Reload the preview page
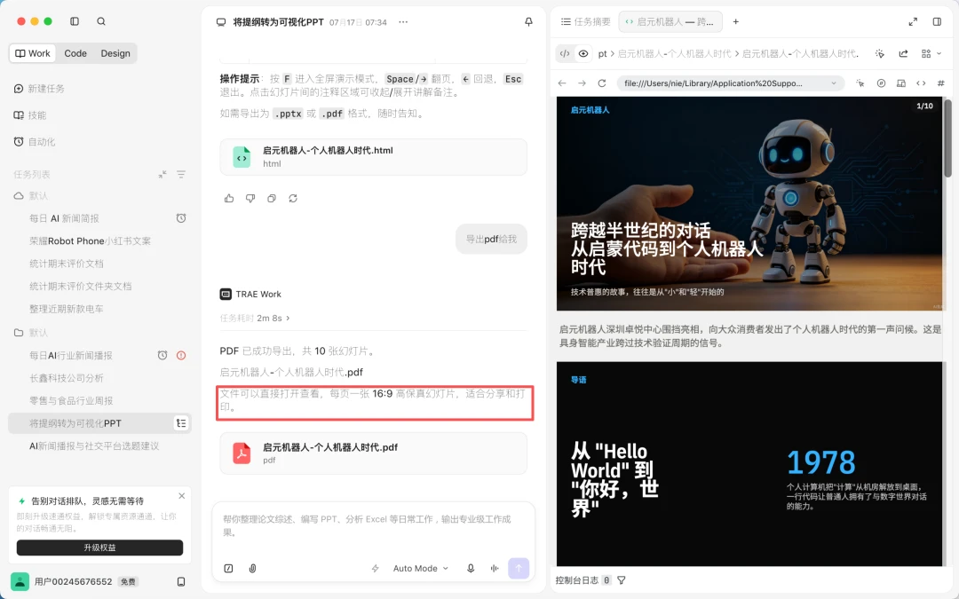The height and width of the screenshot is (599, 959). (x=602, y=83)
